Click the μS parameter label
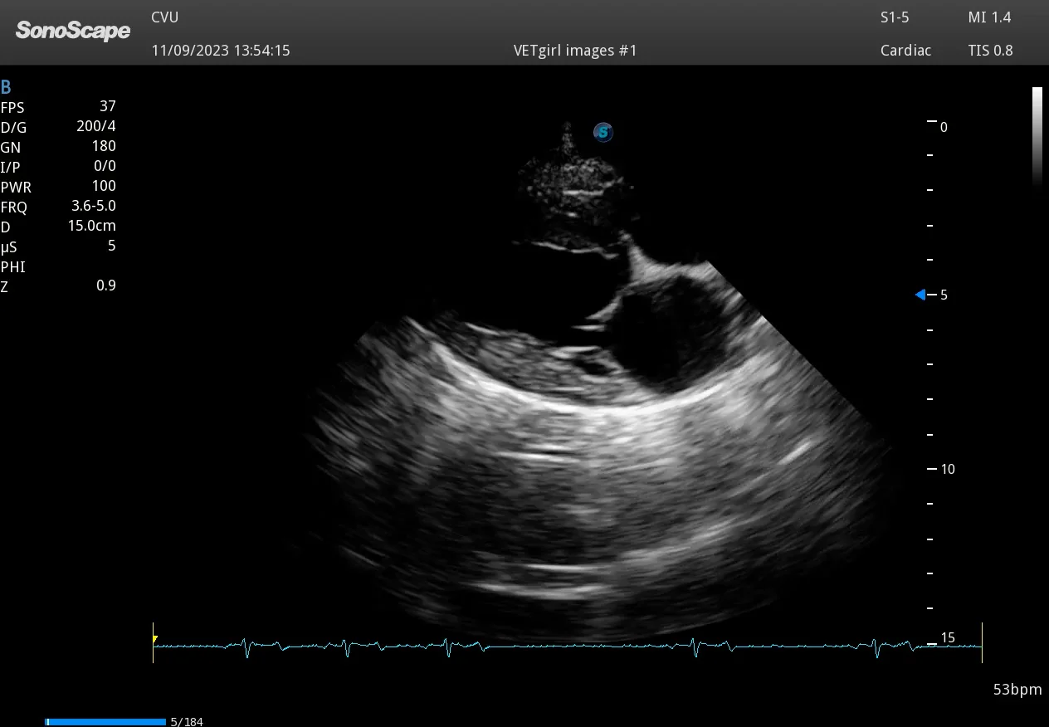This screenshot has width=1049, height=727. click(8, 246)
